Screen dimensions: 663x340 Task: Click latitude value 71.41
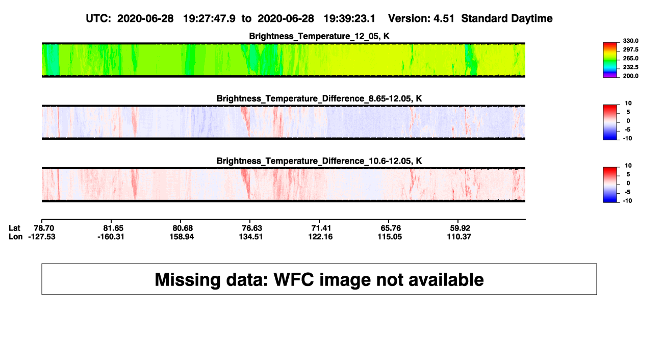point(321,228)
